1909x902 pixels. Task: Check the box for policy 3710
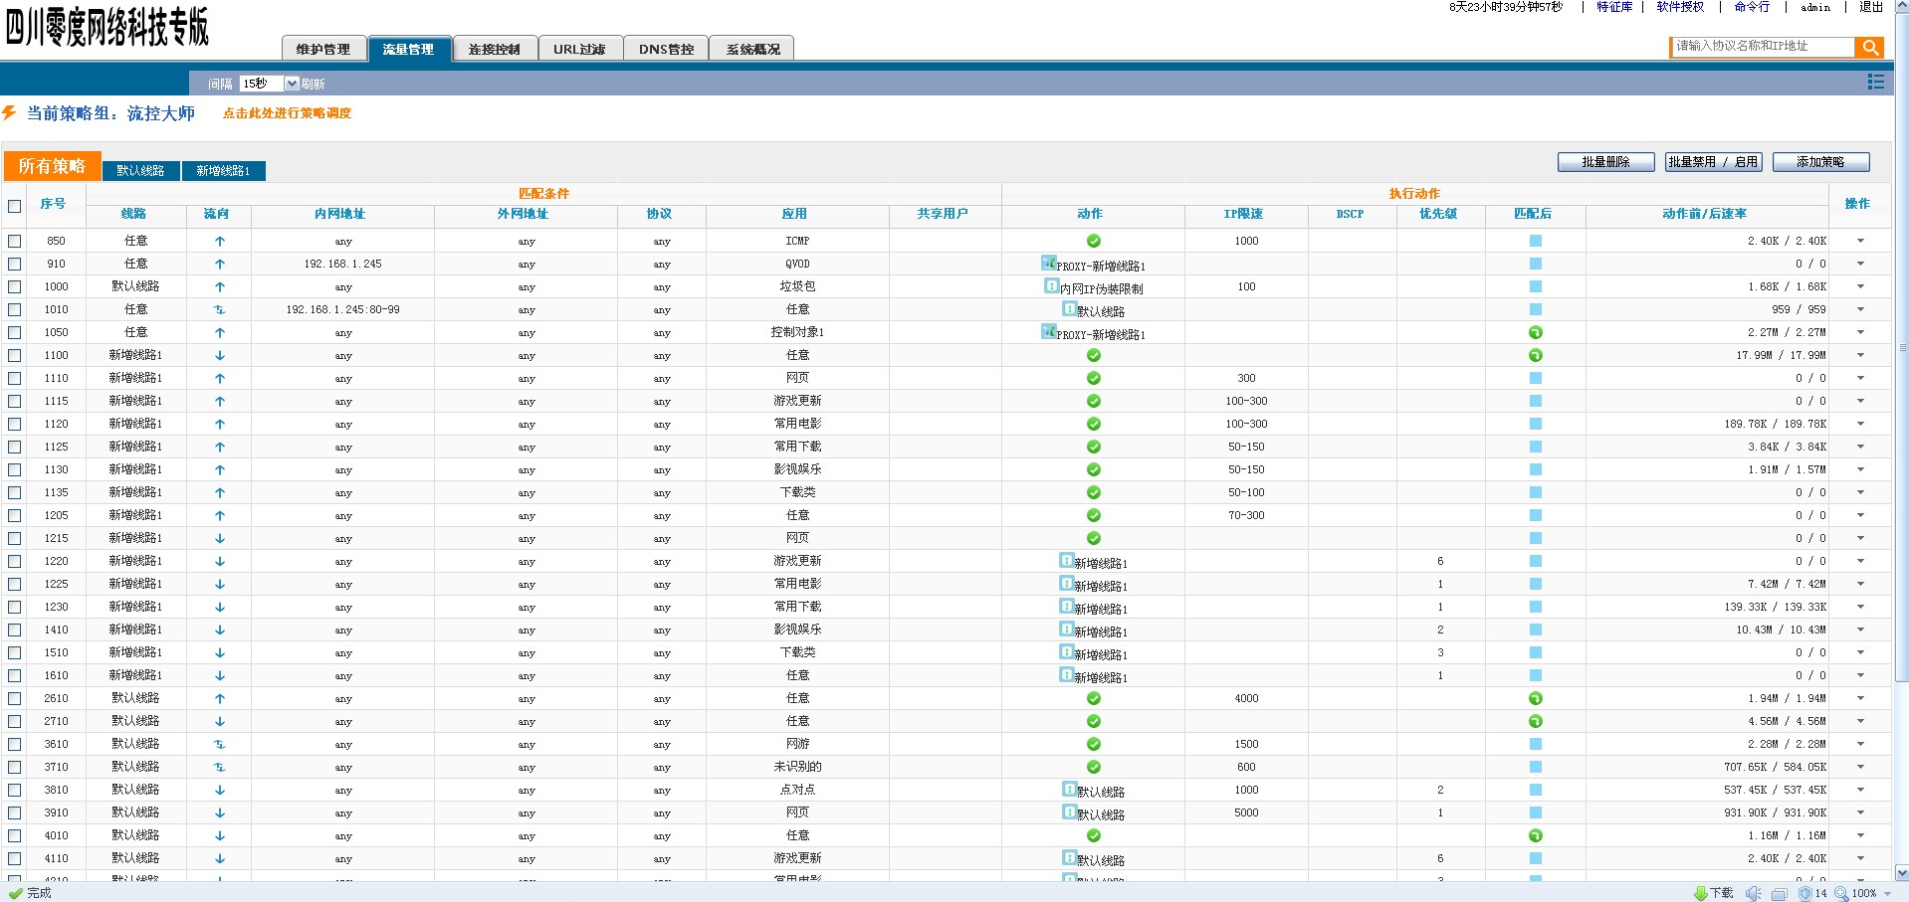[x=14, y=767]
